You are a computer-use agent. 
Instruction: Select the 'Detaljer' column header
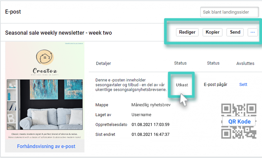pos(103,64)
